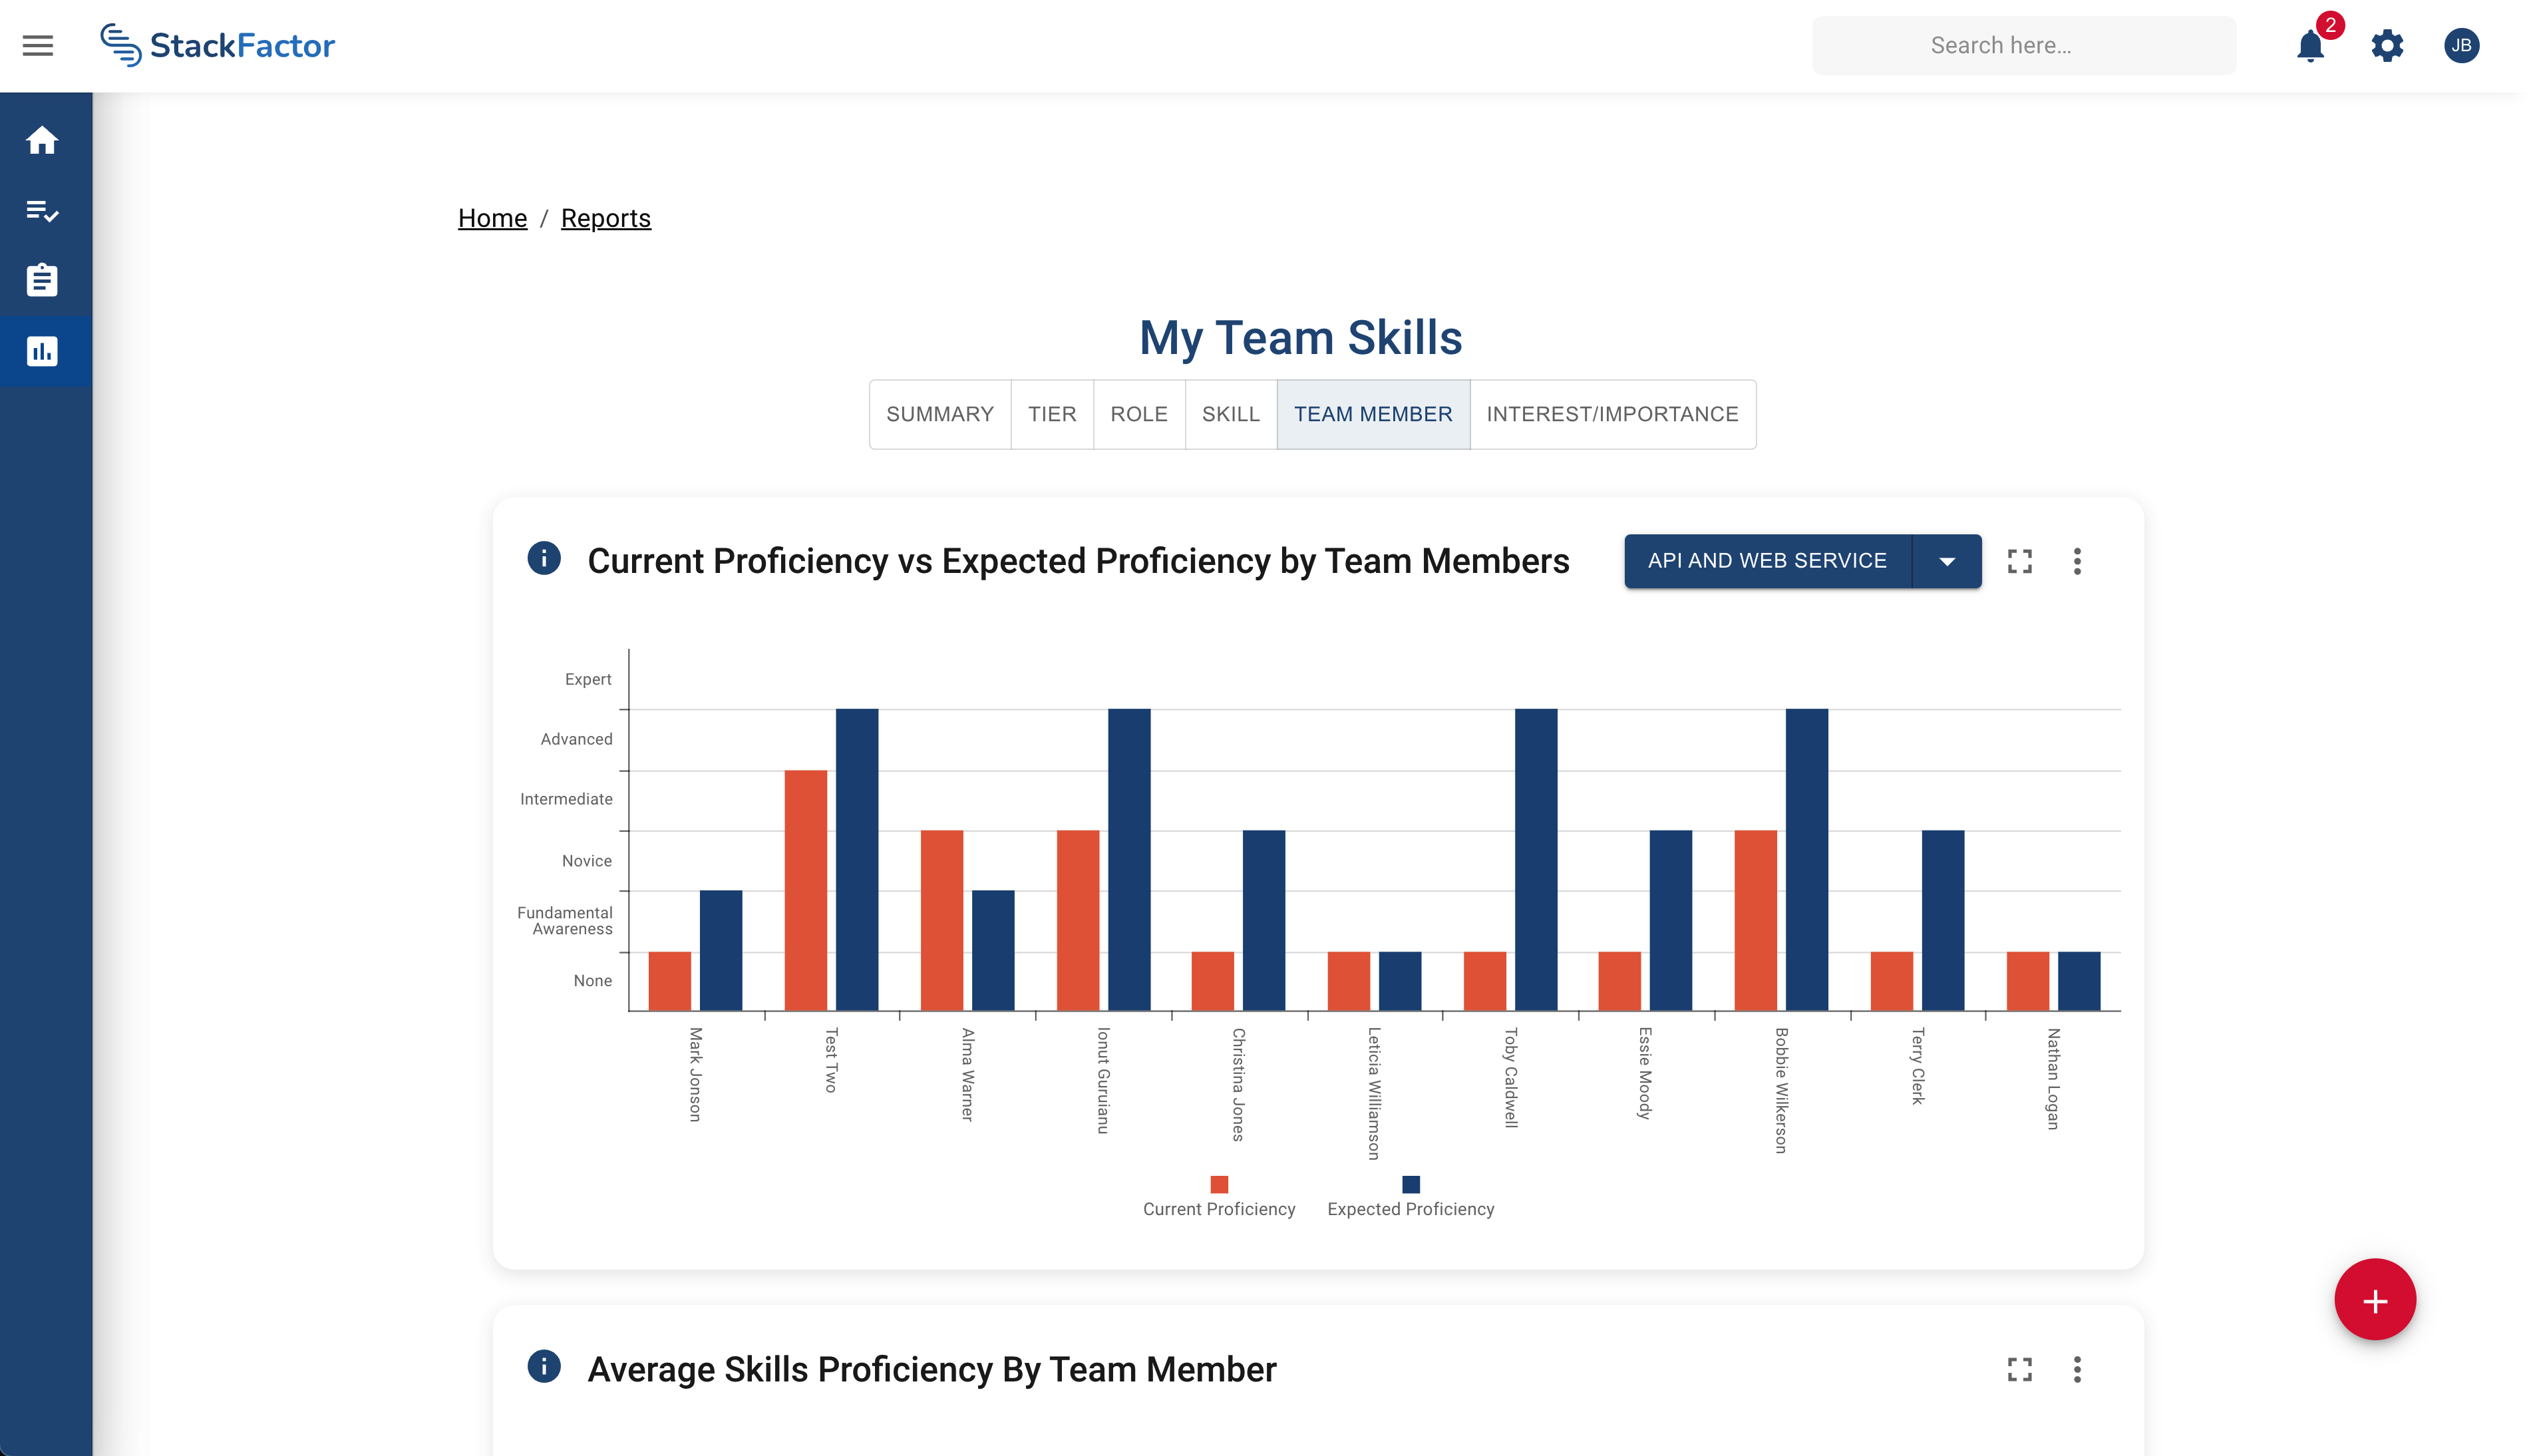
Task: Switch to the TIER tab
Action: tap(1053, 414)
